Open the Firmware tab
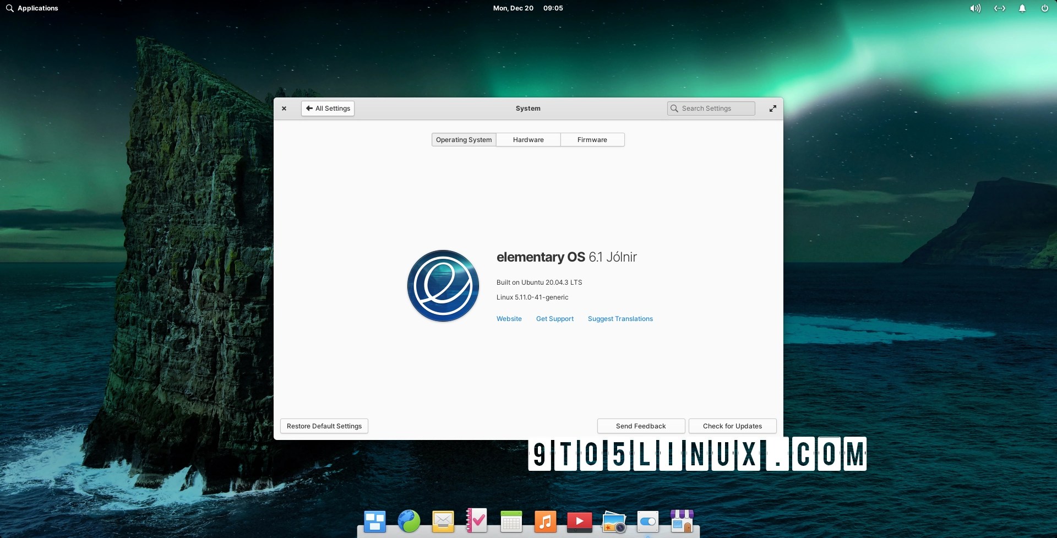This screenshot has width=1057, height=538. click(592, 139)
